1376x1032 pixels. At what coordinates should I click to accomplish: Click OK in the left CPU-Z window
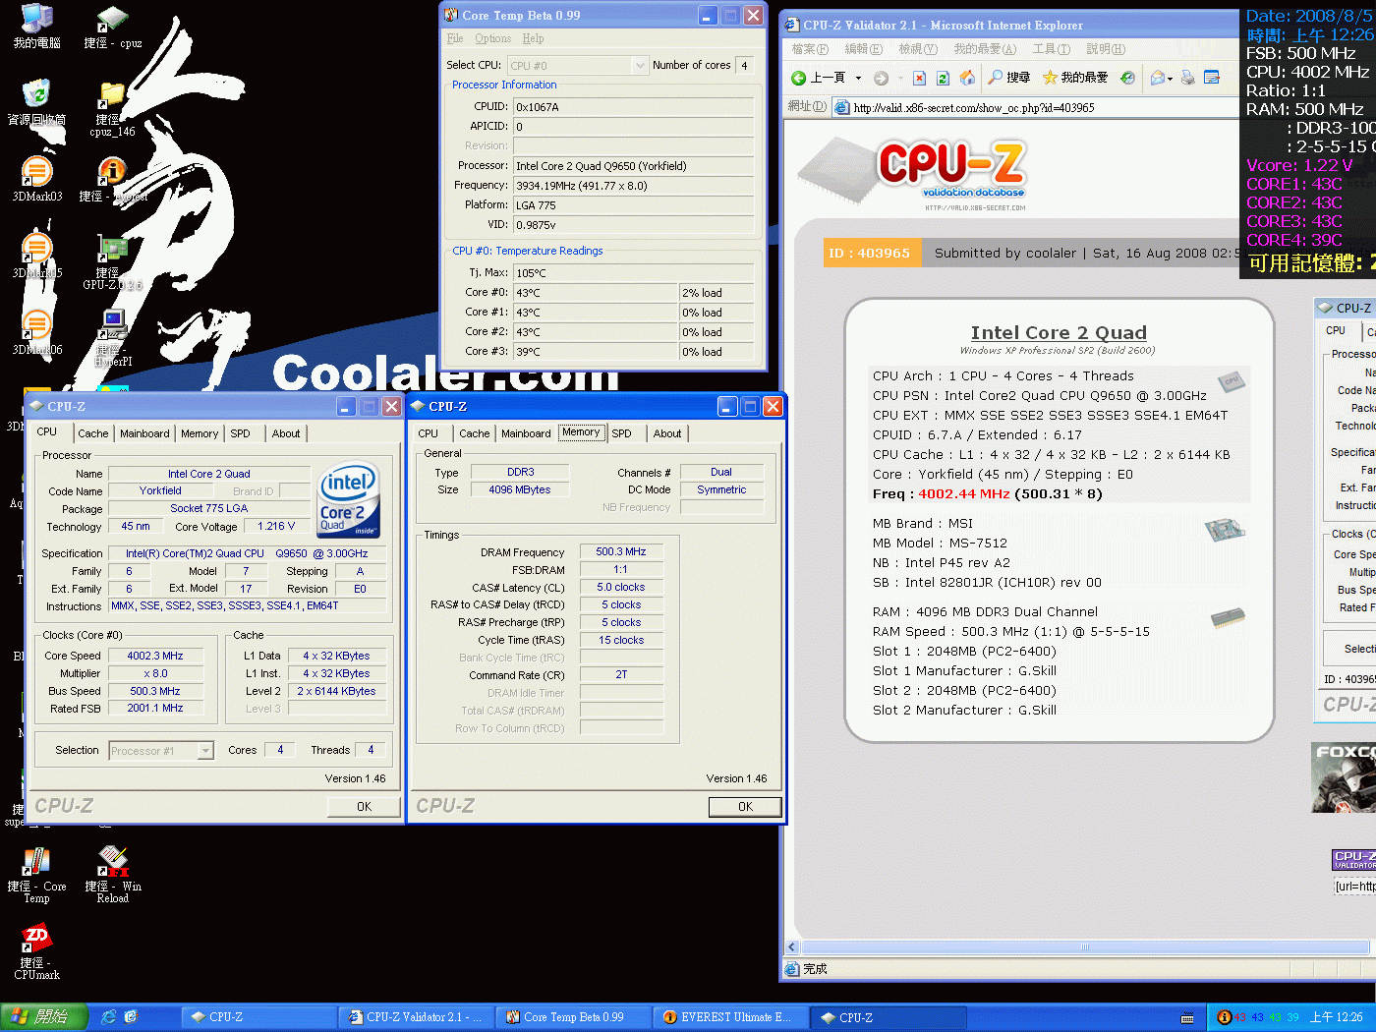[364, 807]
